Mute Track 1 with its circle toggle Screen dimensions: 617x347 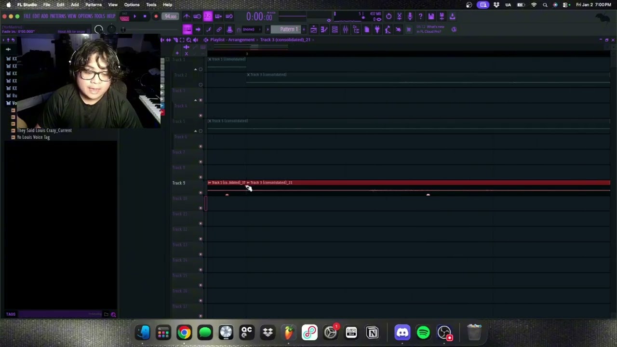pyautogui.click(x=201, y=69)
